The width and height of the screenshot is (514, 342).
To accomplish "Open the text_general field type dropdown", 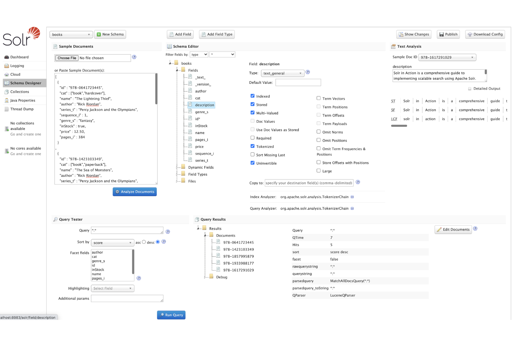I will coord(282,73).
